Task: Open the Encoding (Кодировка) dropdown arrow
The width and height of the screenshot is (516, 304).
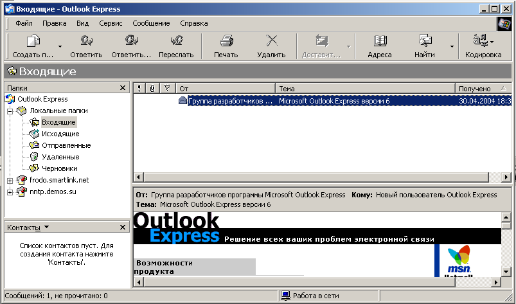Action: click(492, 42)
